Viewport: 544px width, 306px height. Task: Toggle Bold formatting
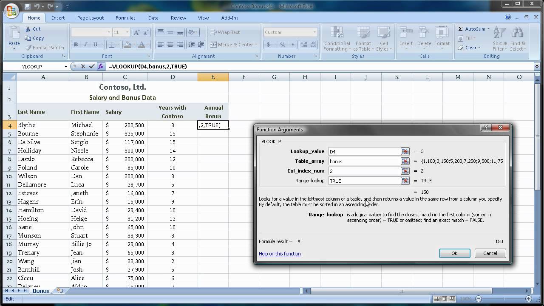pyautogui.click(x=76, y=45)
